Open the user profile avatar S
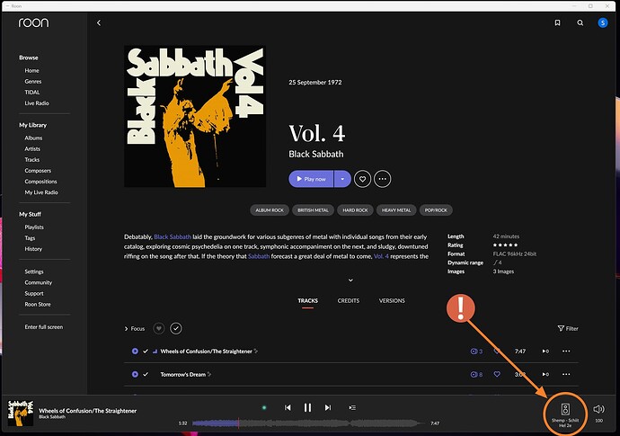 pyautogui.click(x=603, y=23)
